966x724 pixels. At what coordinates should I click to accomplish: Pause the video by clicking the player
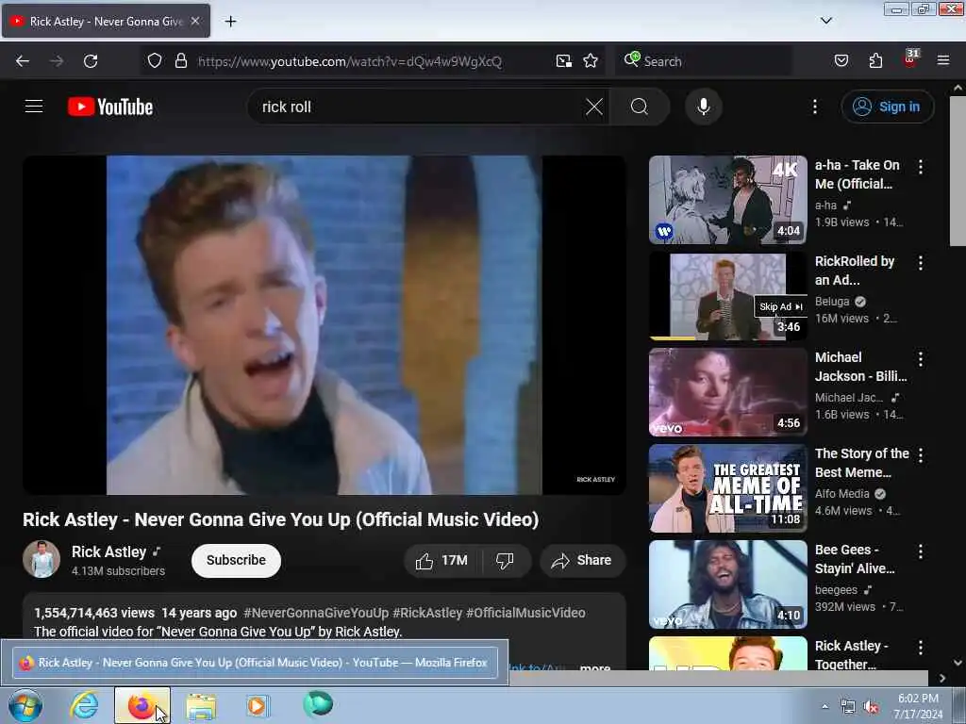coord(325,324)
